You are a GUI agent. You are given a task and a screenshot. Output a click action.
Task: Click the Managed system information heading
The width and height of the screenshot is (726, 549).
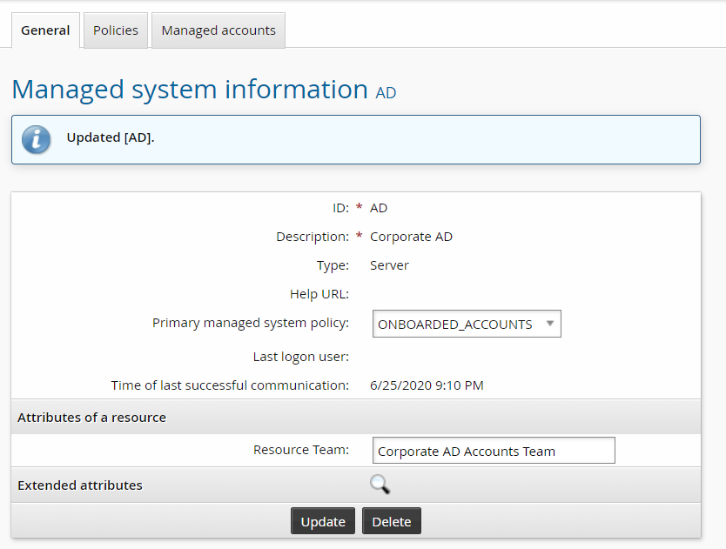tap(190, 90)
